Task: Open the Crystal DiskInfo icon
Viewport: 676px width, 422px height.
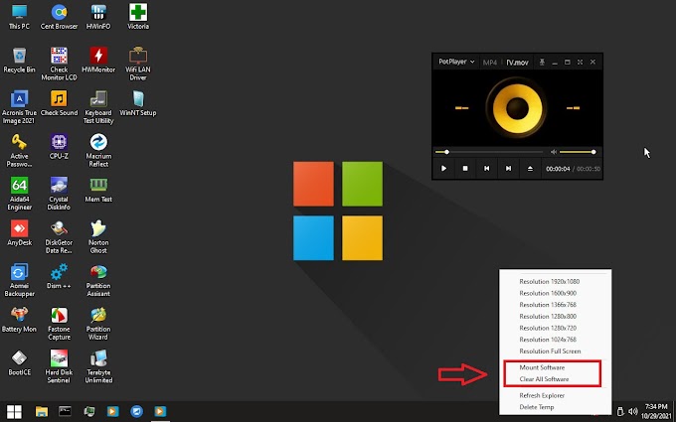Action: pos(59,194)
